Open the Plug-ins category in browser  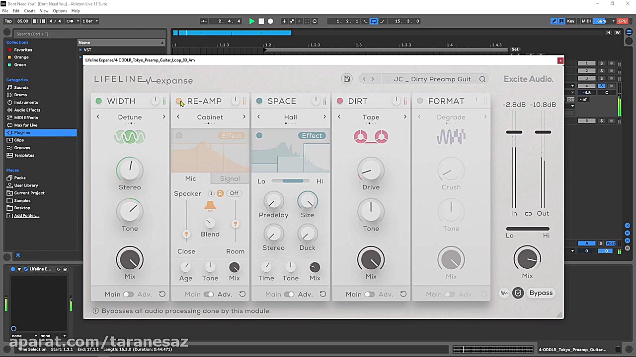[40, 132]
